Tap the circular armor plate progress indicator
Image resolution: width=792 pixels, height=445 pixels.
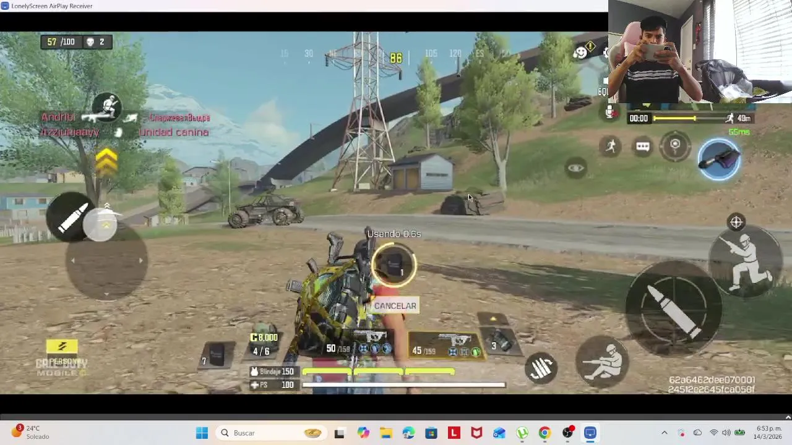[x=394, y=266]
